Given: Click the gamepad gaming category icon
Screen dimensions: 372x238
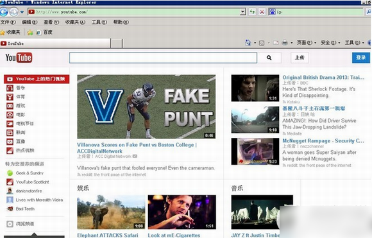Looking at the screenshot, I should [x=10, y=106].
